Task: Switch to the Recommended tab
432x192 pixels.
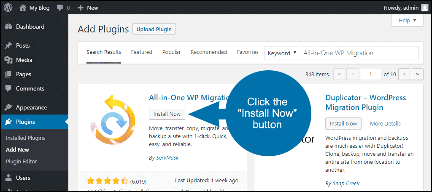Action: point(209,52)
